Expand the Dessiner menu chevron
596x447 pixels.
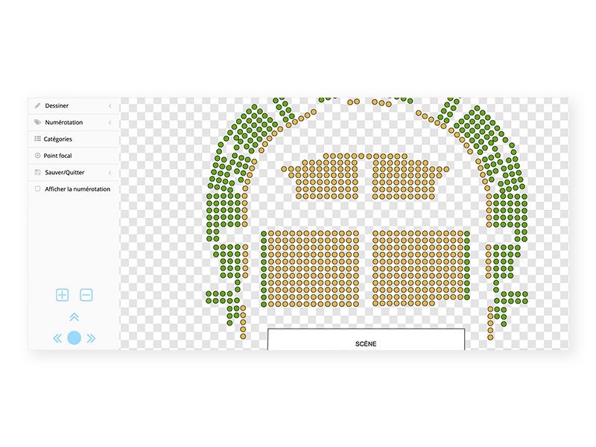pyautogui.click(x=110, y=106)
